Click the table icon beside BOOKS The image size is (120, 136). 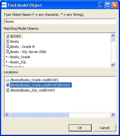click(x=8, y=36)
